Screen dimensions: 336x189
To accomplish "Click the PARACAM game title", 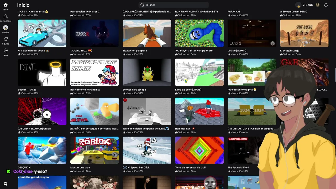I will (x=234, y=12).
